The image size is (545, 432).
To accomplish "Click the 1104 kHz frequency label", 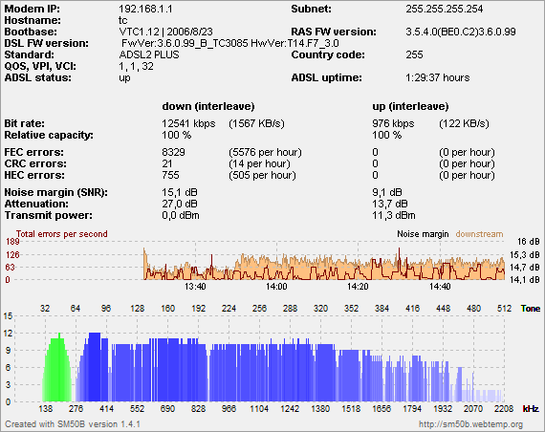I will point(259,409).
